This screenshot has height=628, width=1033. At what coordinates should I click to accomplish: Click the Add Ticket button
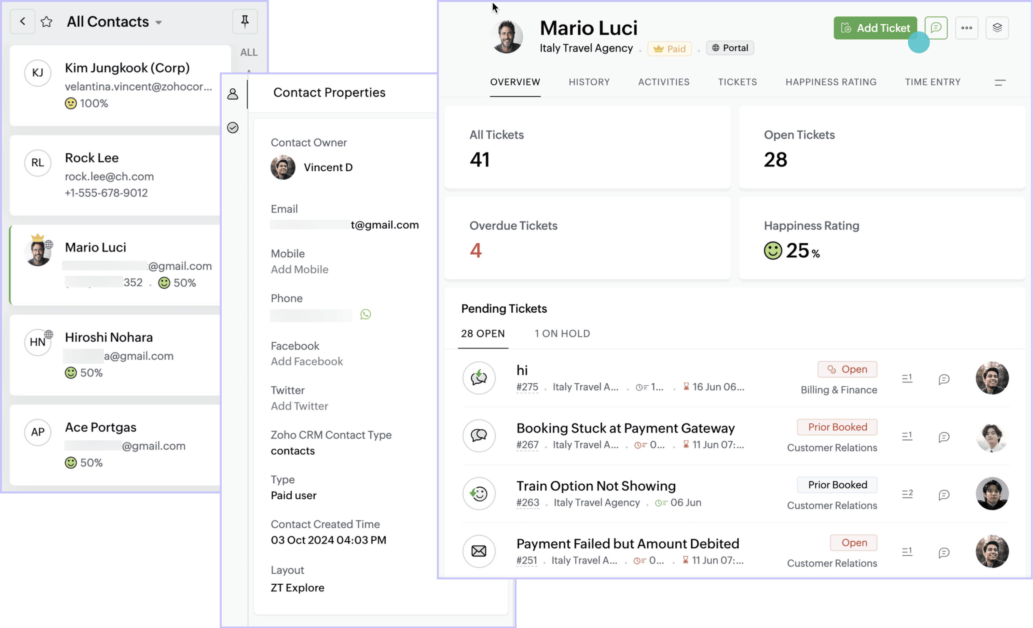pos(875,28)
